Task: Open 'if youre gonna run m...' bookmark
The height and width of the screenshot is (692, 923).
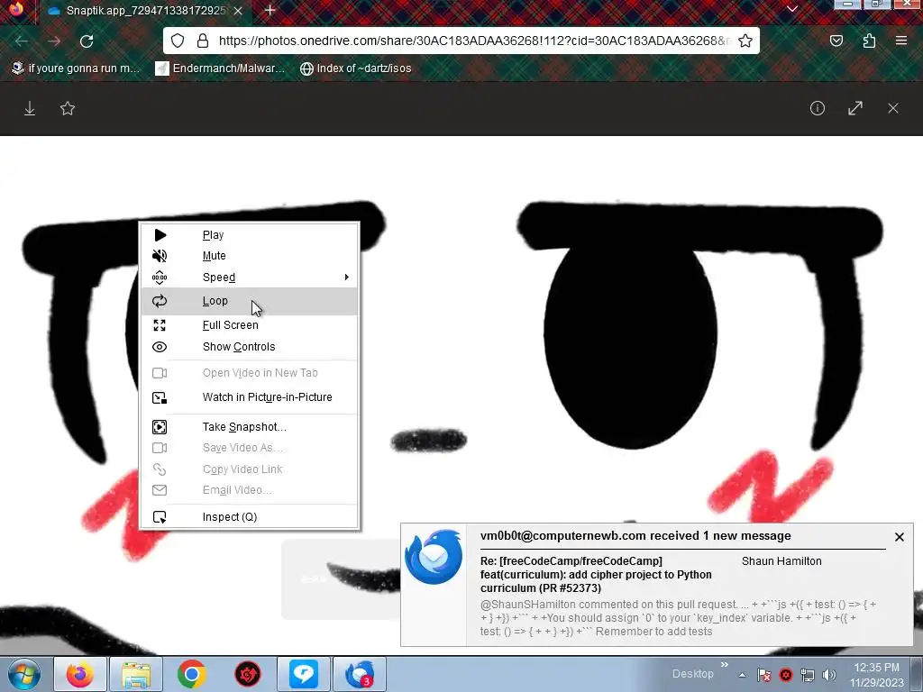Action: [76, 68]
